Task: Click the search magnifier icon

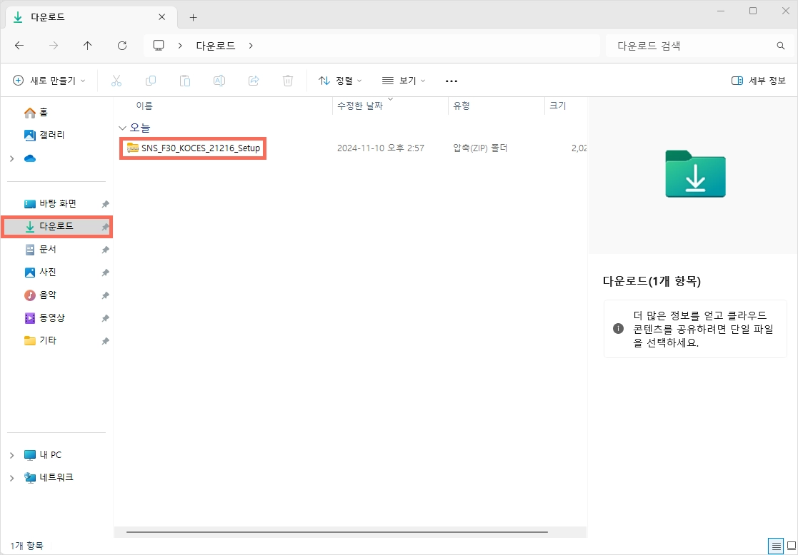Action: click(x=781, y=46)
